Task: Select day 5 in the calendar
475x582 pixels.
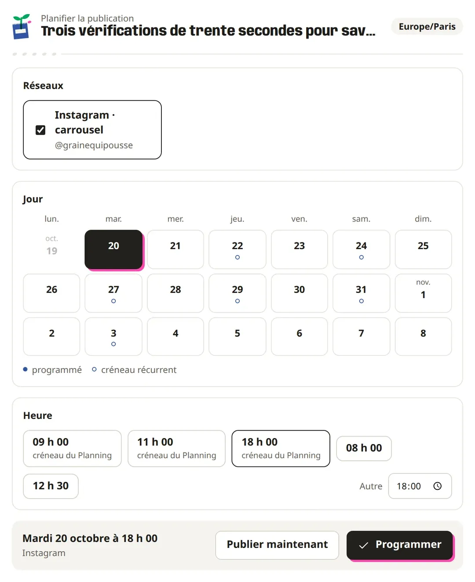Action: pyautogui.click(x=237, y=336)
